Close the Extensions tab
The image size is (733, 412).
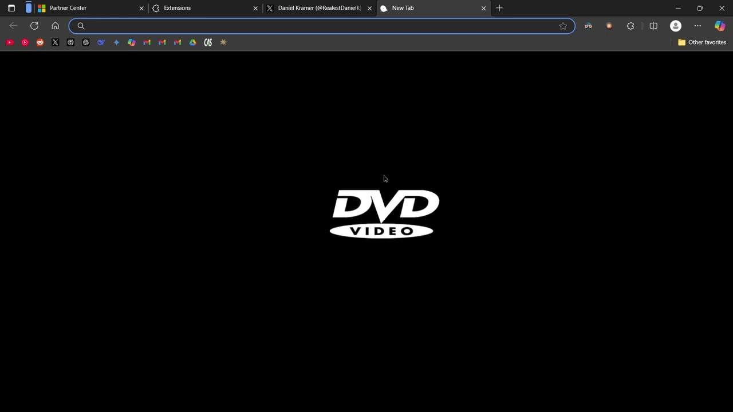[x=255, y=8]
